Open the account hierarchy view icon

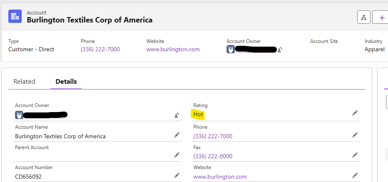[x=363, y=17]
